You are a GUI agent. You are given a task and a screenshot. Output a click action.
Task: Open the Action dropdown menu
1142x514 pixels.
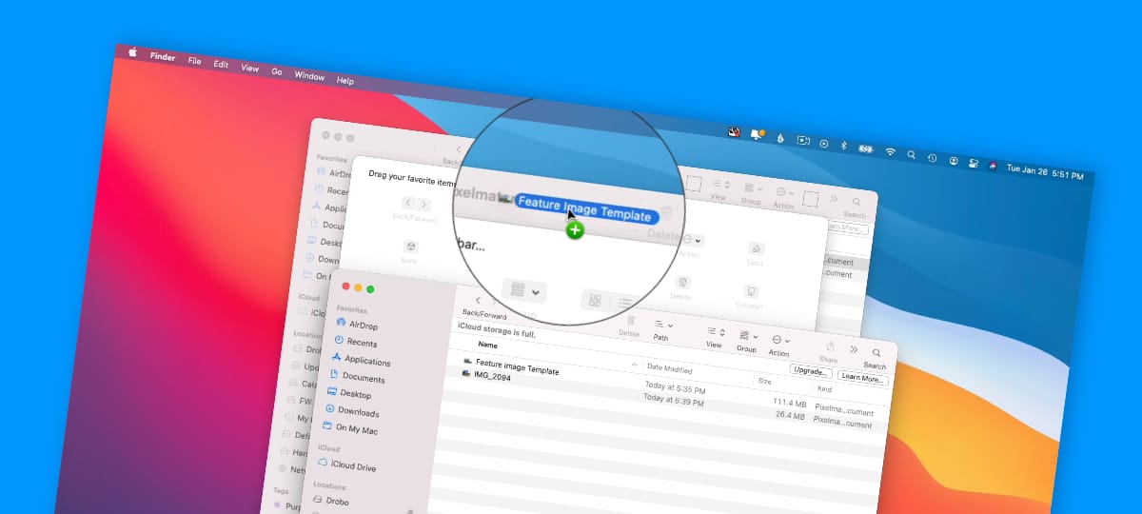click(780, 341)
